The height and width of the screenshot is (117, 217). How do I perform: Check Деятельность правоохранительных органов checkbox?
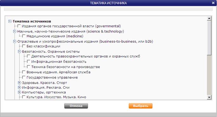[29, 56]
